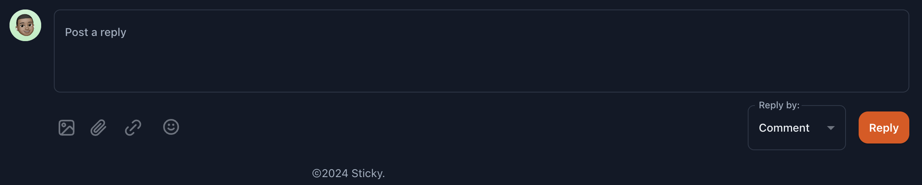Image resolution: width=922 pixels, height=185 pixels.
Task: Expand the Comment dropdown arrow
Action: click(831, 128)
